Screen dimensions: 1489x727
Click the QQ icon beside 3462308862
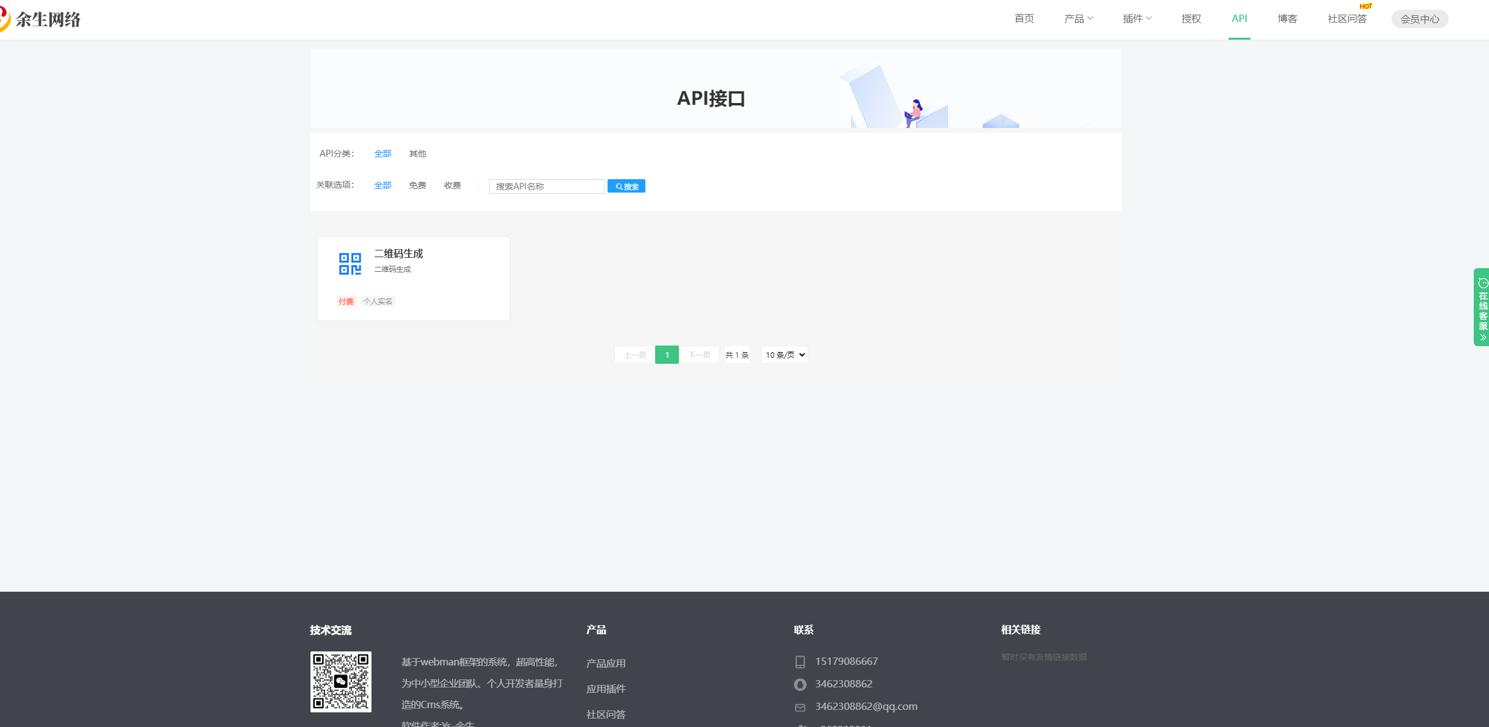[800, 684]
